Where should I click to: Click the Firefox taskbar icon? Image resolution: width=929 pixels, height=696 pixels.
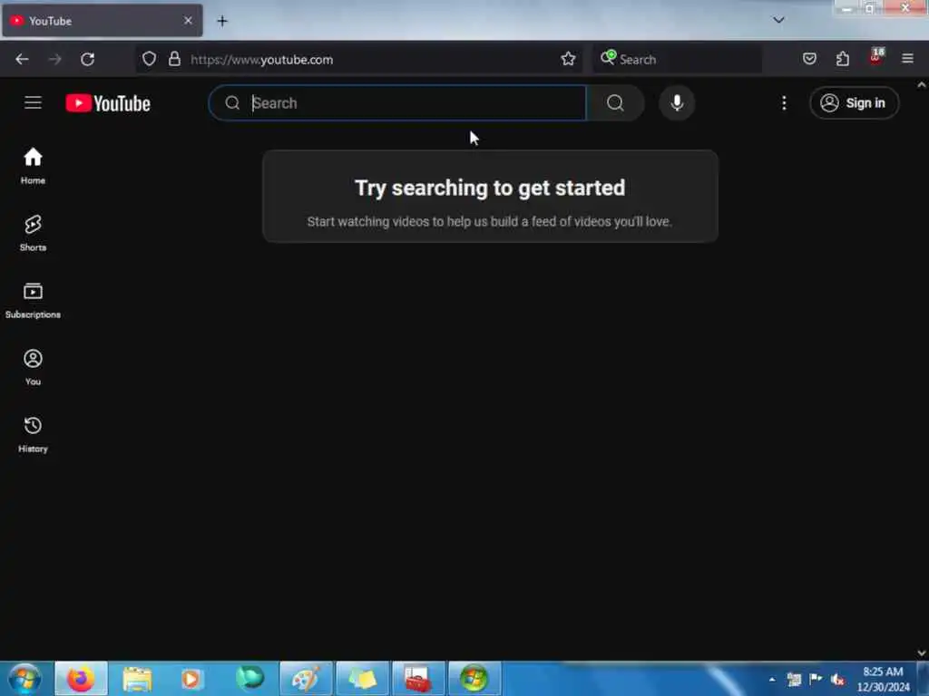[x=81, y=678]
